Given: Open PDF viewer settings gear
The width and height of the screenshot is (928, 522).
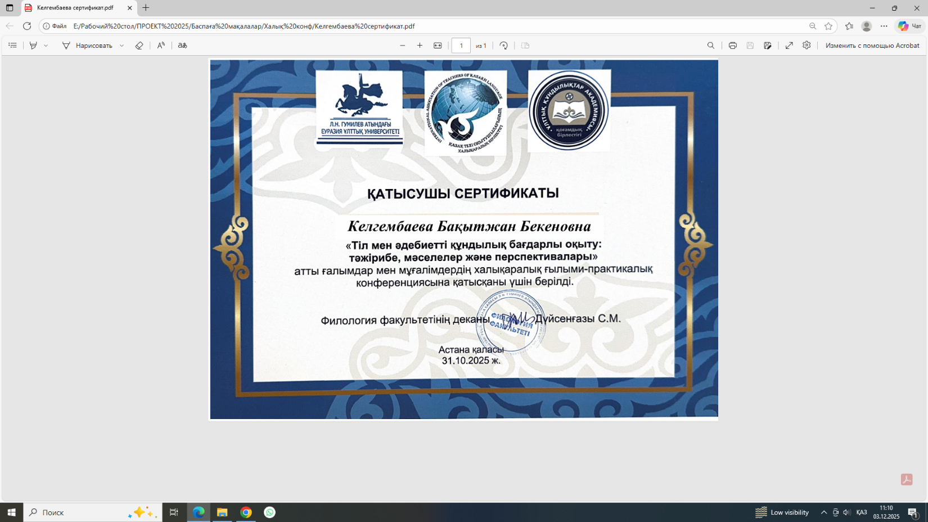Looking at the screenshot, I should [807, 46].
